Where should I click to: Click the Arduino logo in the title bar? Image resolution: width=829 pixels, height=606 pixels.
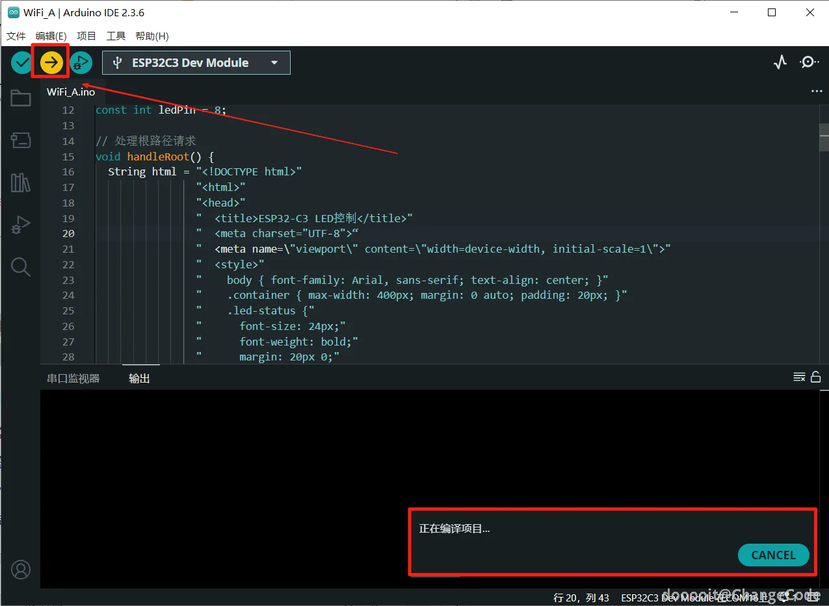[x=13, y=12]
